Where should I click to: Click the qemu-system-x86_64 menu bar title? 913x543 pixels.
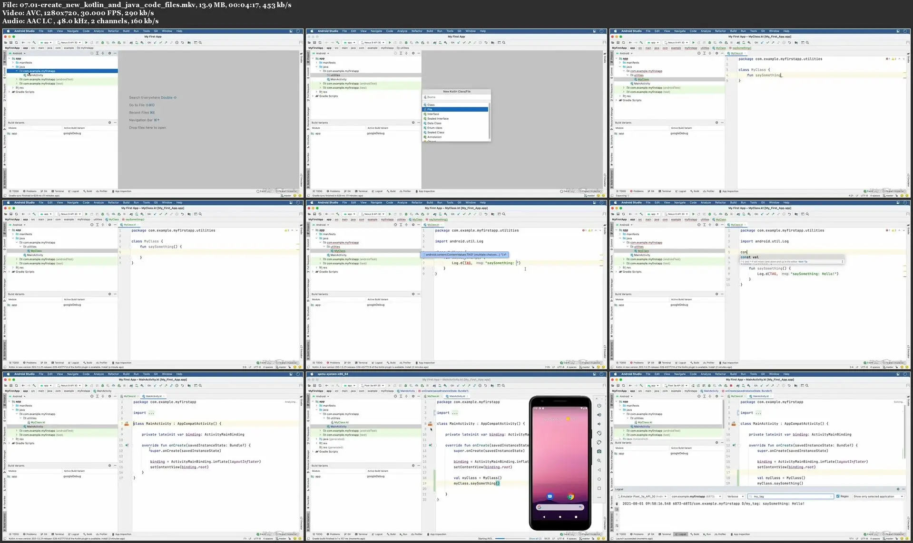pyautogui.click(x=334, y=374)
